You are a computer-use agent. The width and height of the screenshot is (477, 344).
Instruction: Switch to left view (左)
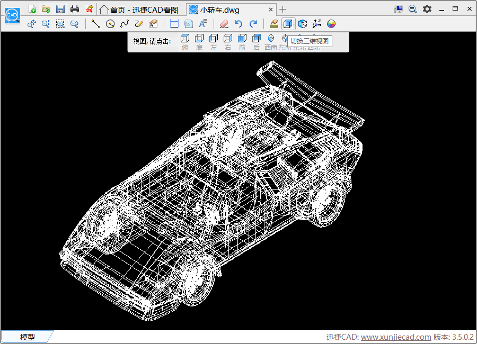click(x=214, y=42)
